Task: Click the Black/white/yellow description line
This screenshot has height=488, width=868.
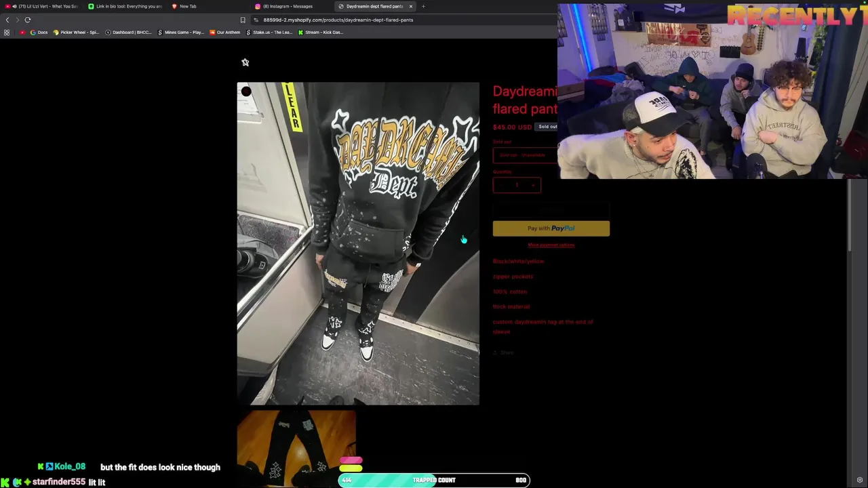Action: point(518,261)
